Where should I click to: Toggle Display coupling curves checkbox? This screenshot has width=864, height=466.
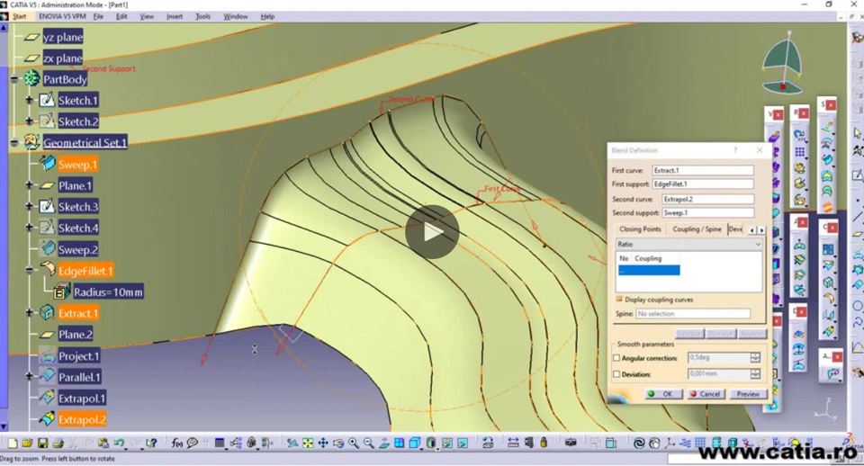[x=619, y=299]
